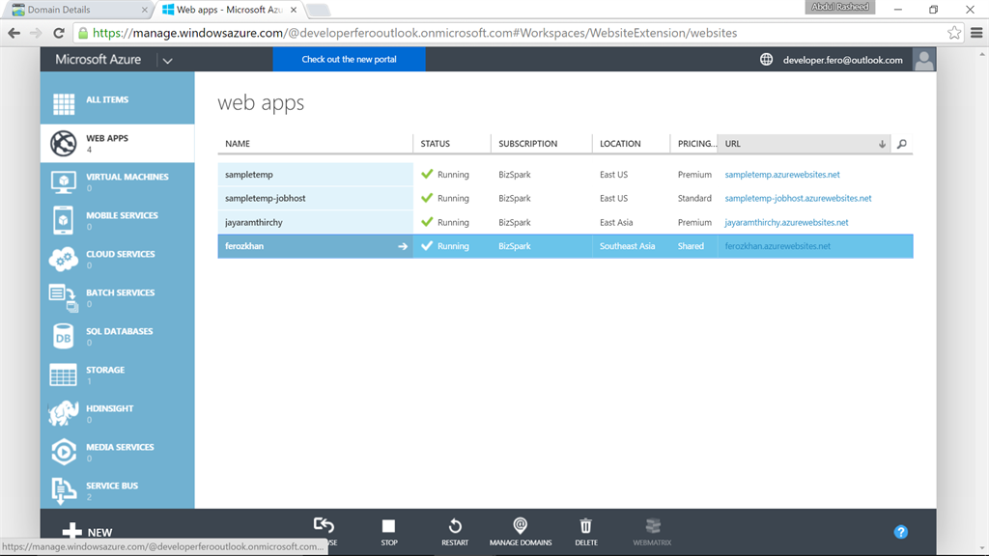
Task: Click Standard pricing cell for sampletemp-jobhost
Action: [694, 198]
